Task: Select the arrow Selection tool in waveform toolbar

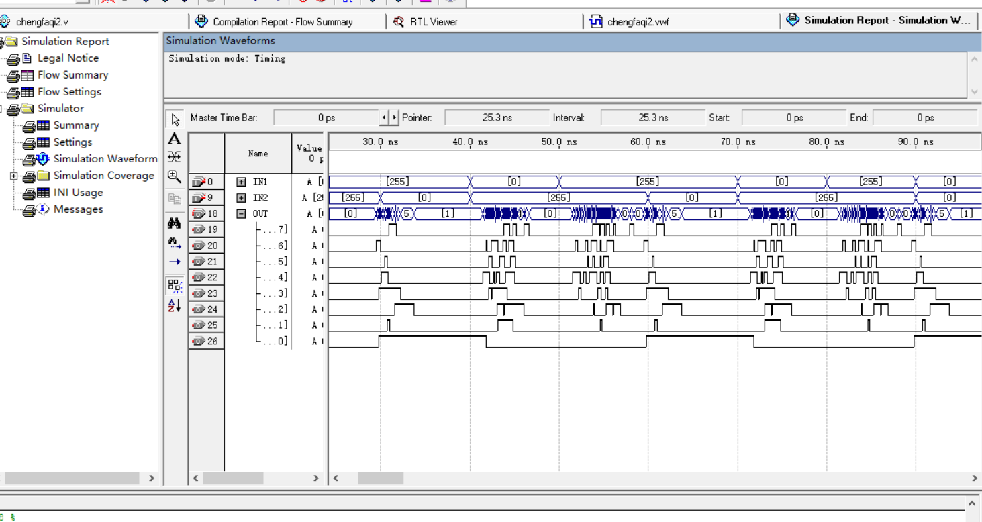Action: pos(175,120)
